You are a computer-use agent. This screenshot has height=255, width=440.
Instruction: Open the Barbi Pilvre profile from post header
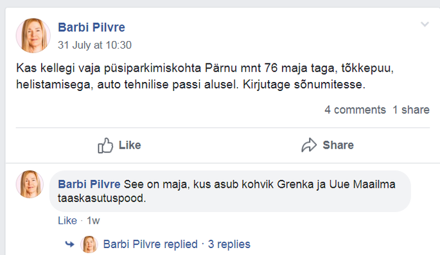(x=91, y=28)
